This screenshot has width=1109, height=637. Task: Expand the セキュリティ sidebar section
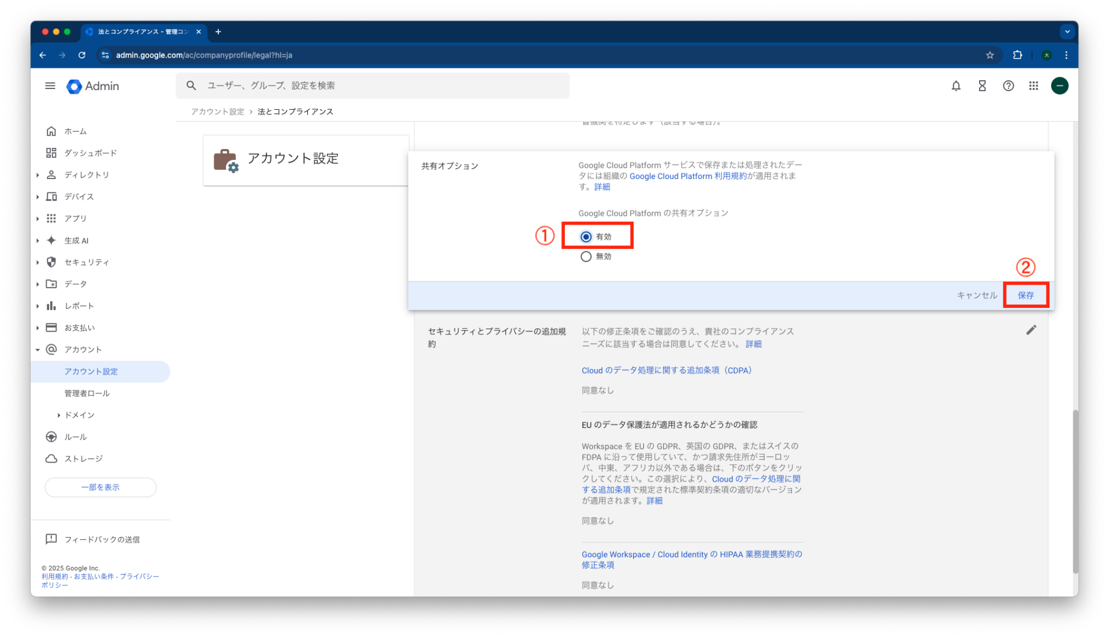tap(38, 262)
